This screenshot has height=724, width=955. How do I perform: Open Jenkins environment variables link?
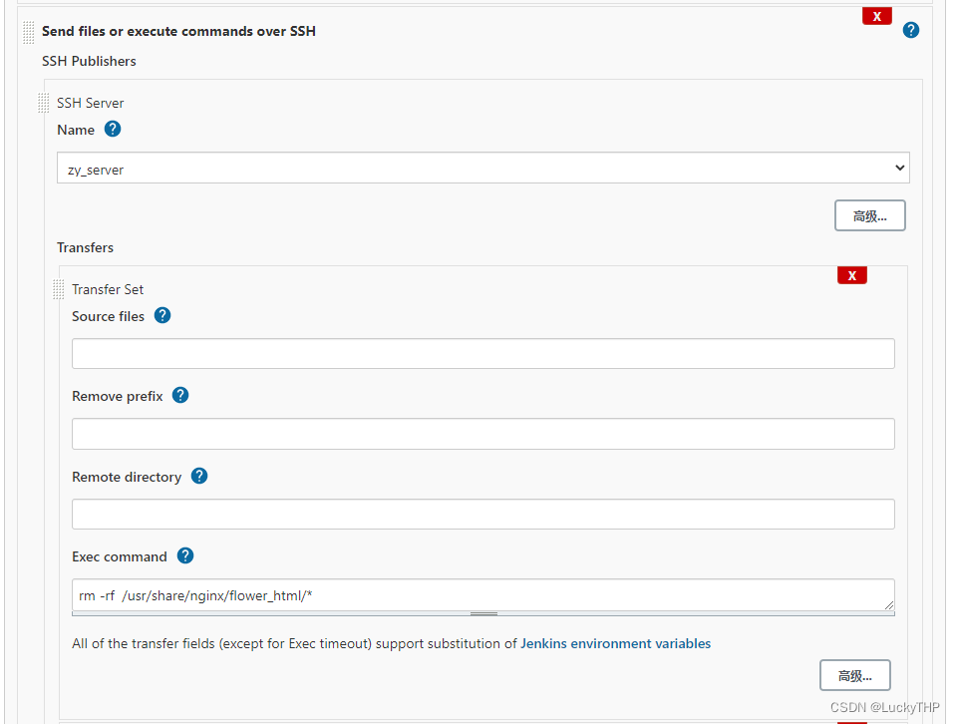click(x=615, y=643)
